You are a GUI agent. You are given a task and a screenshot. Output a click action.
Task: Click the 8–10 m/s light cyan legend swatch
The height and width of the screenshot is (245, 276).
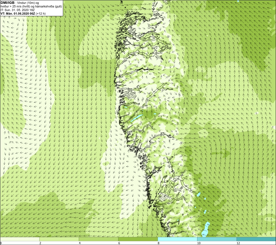(177, 239)
